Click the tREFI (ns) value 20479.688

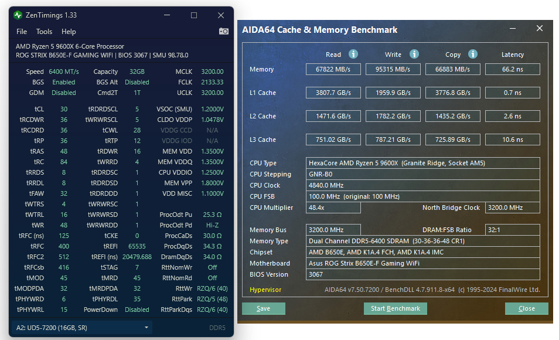[x=137, y=257]
